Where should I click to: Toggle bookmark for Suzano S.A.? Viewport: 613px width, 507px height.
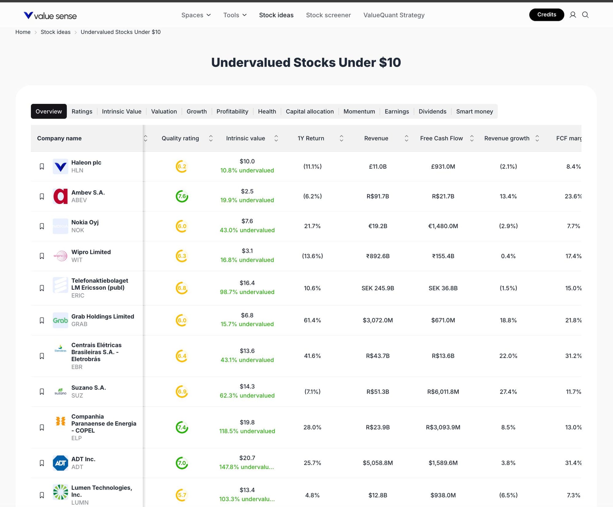coord(42,392)
